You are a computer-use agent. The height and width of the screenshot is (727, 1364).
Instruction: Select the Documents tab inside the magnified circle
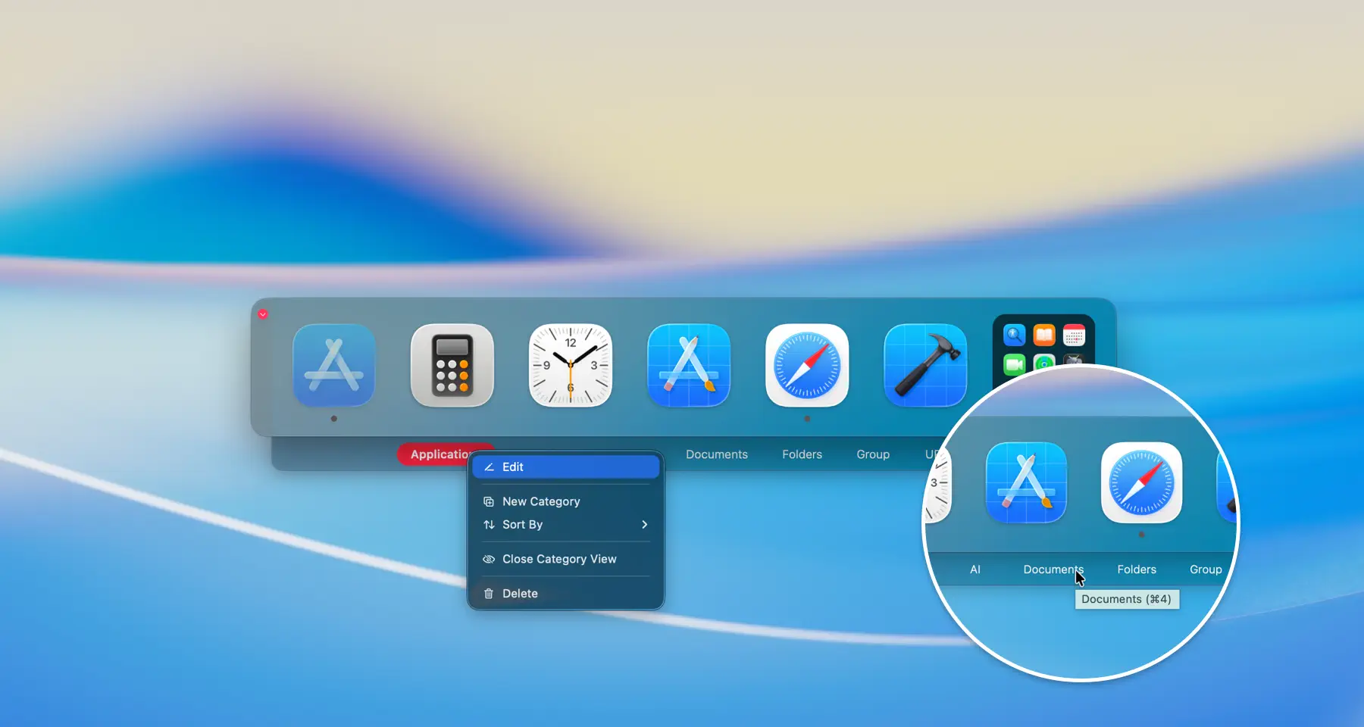(x=1053, y=569)
